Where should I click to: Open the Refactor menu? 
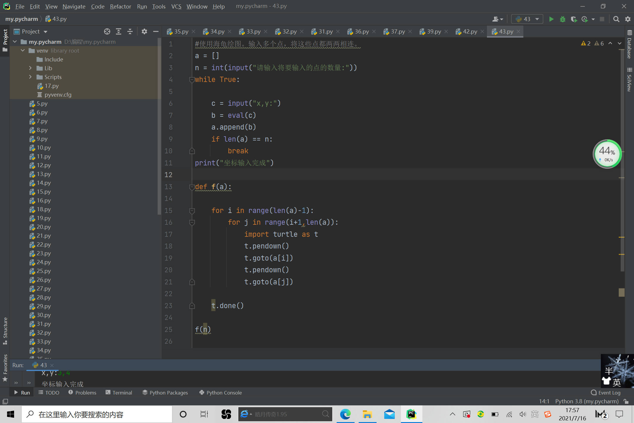[120, 6]
